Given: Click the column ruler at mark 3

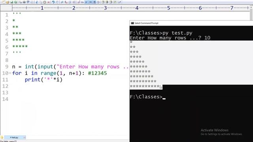Looking at the screenshot, I should coord(106,8).
